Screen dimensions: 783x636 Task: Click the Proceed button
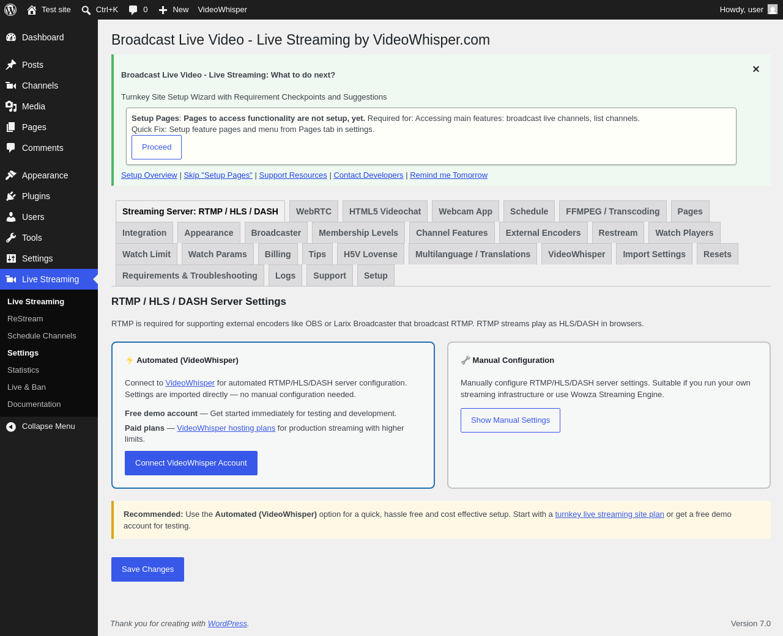[157, 147]
